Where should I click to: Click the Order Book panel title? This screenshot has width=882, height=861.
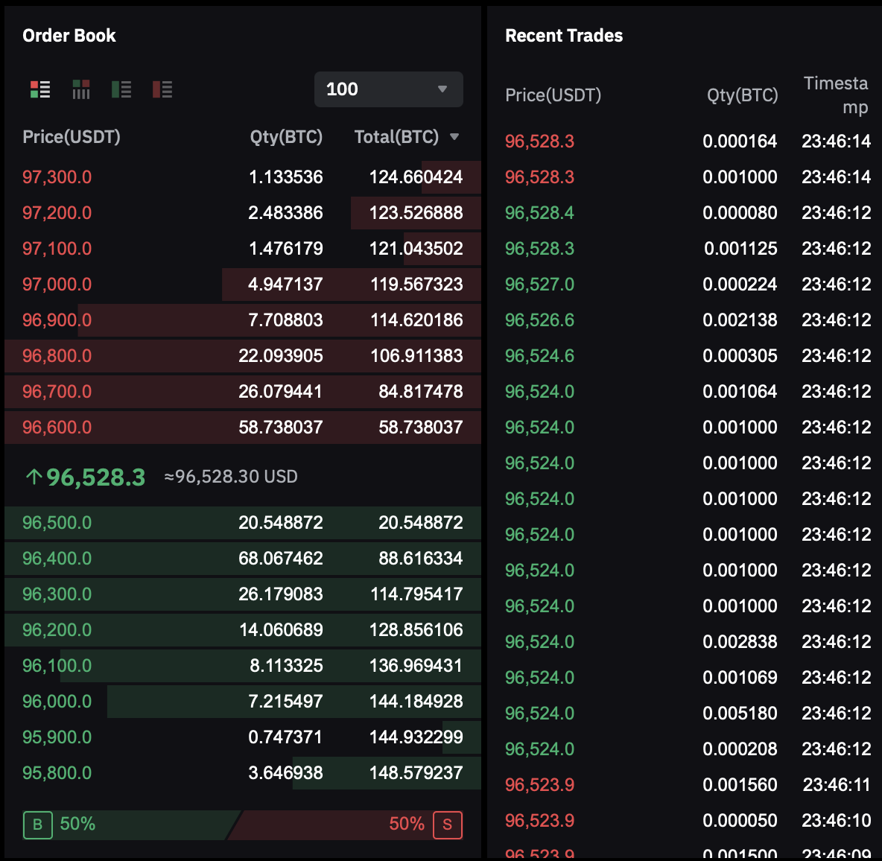[x=69, y=36]
